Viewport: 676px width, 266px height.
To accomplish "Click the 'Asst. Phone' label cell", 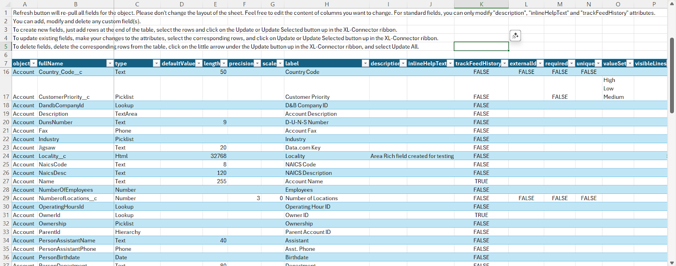I will pyautogui.click(x=327, y=249).
